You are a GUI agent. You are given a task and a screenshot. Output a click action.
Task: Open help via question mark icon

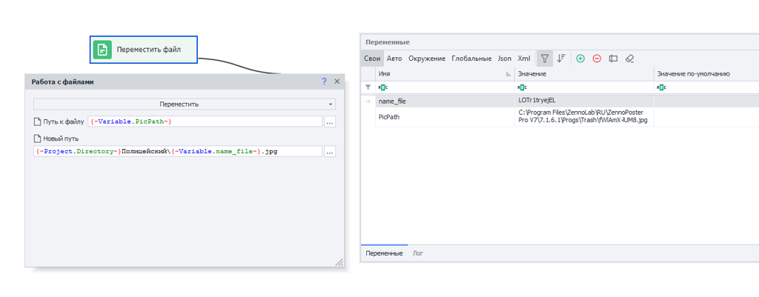coord(324,81)
